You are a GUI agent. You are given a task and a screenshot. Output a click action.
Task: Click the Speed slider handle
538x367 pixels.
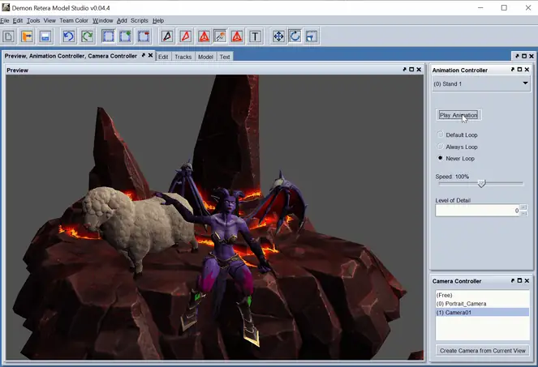point(482,184)
